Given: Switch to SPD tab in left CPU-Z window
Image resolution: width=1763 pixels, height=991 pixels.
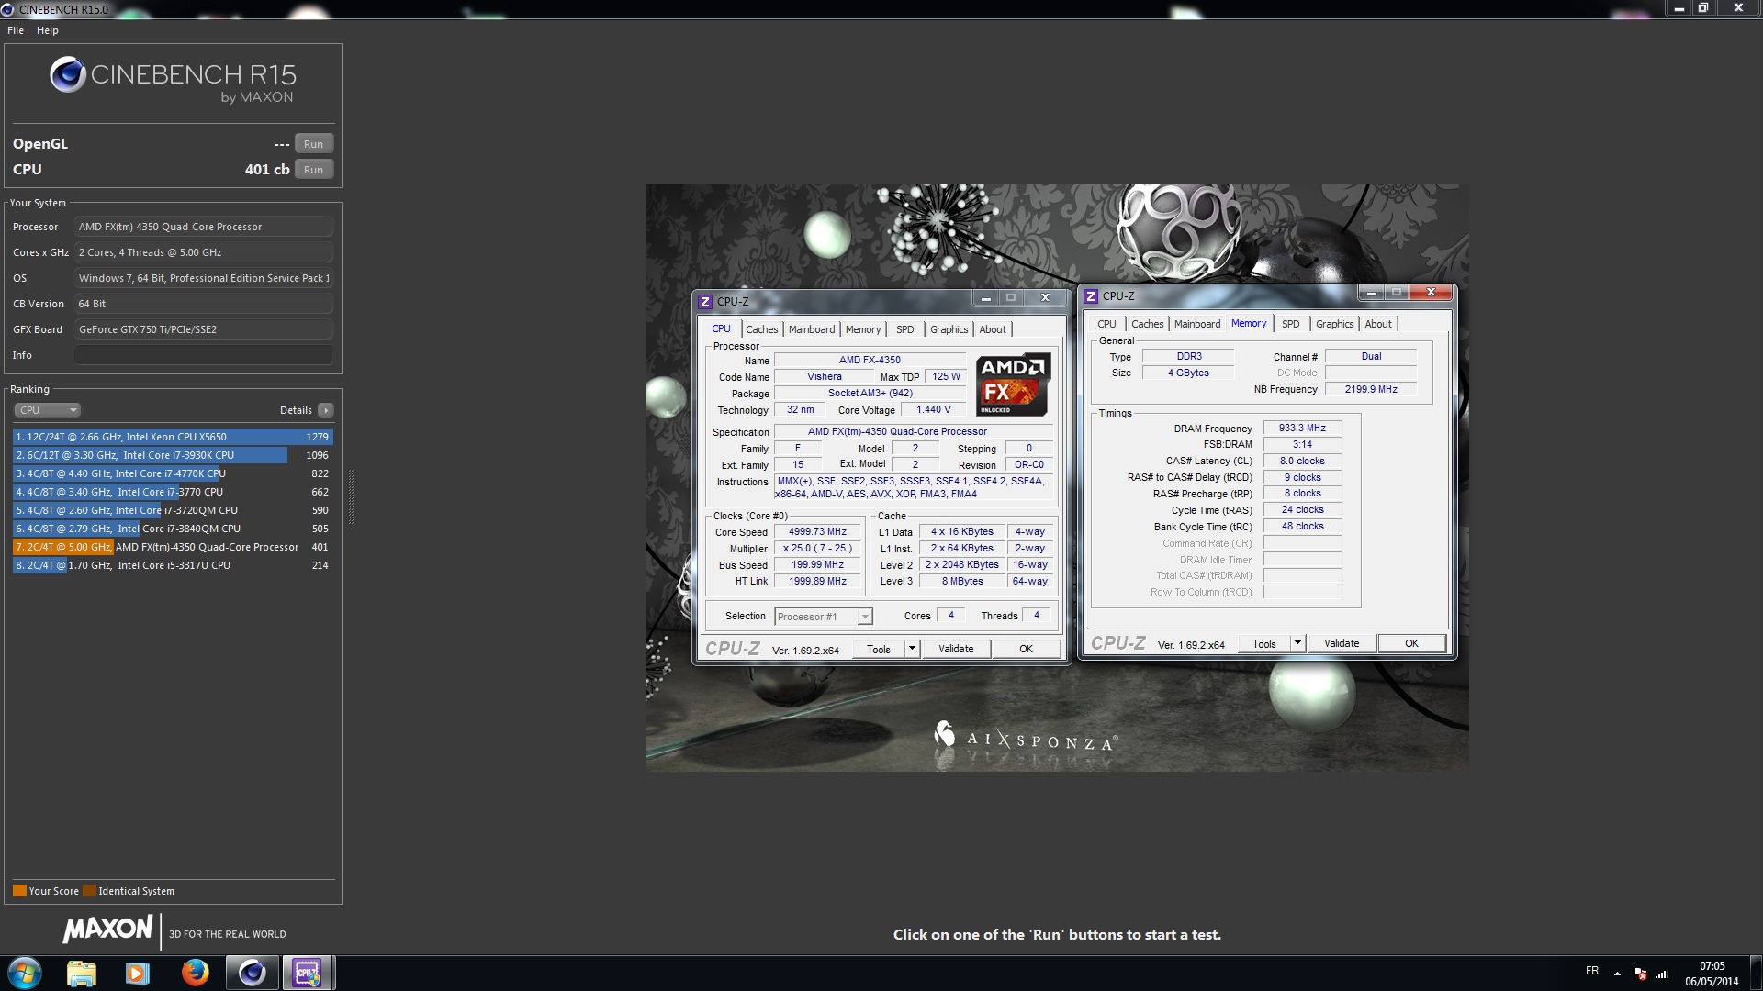Looking at the screenshot, I should (905, 329).
